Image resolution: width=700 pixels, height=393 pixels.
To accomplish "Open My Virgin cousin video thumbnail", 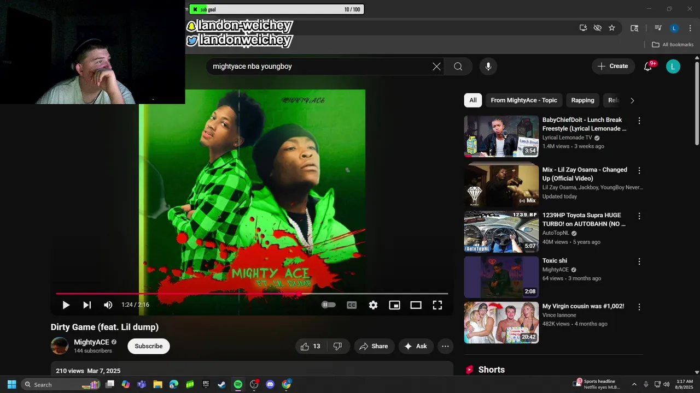I will point(501,323).
